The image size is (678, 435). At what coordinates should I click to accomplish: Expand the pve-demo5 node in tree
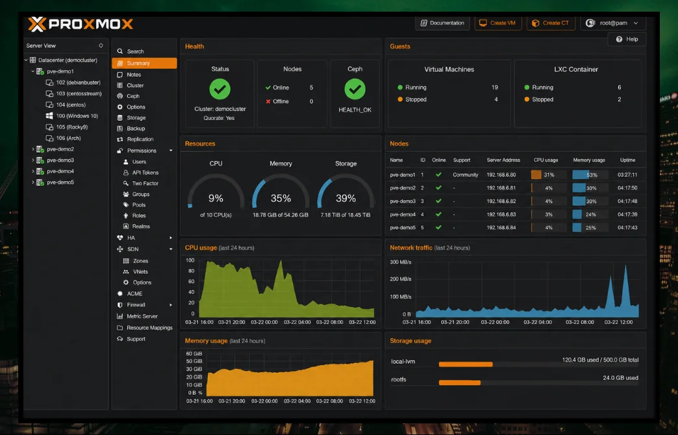[x=33, y=182]
